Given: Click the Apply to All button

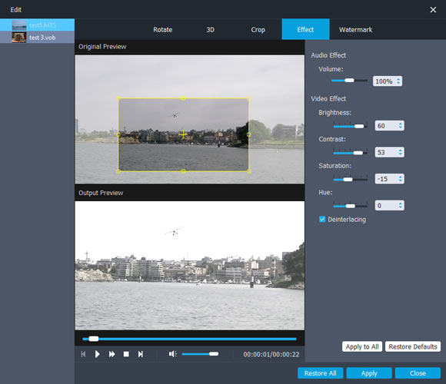Looking at the screenshot, I should pos(362,346).
